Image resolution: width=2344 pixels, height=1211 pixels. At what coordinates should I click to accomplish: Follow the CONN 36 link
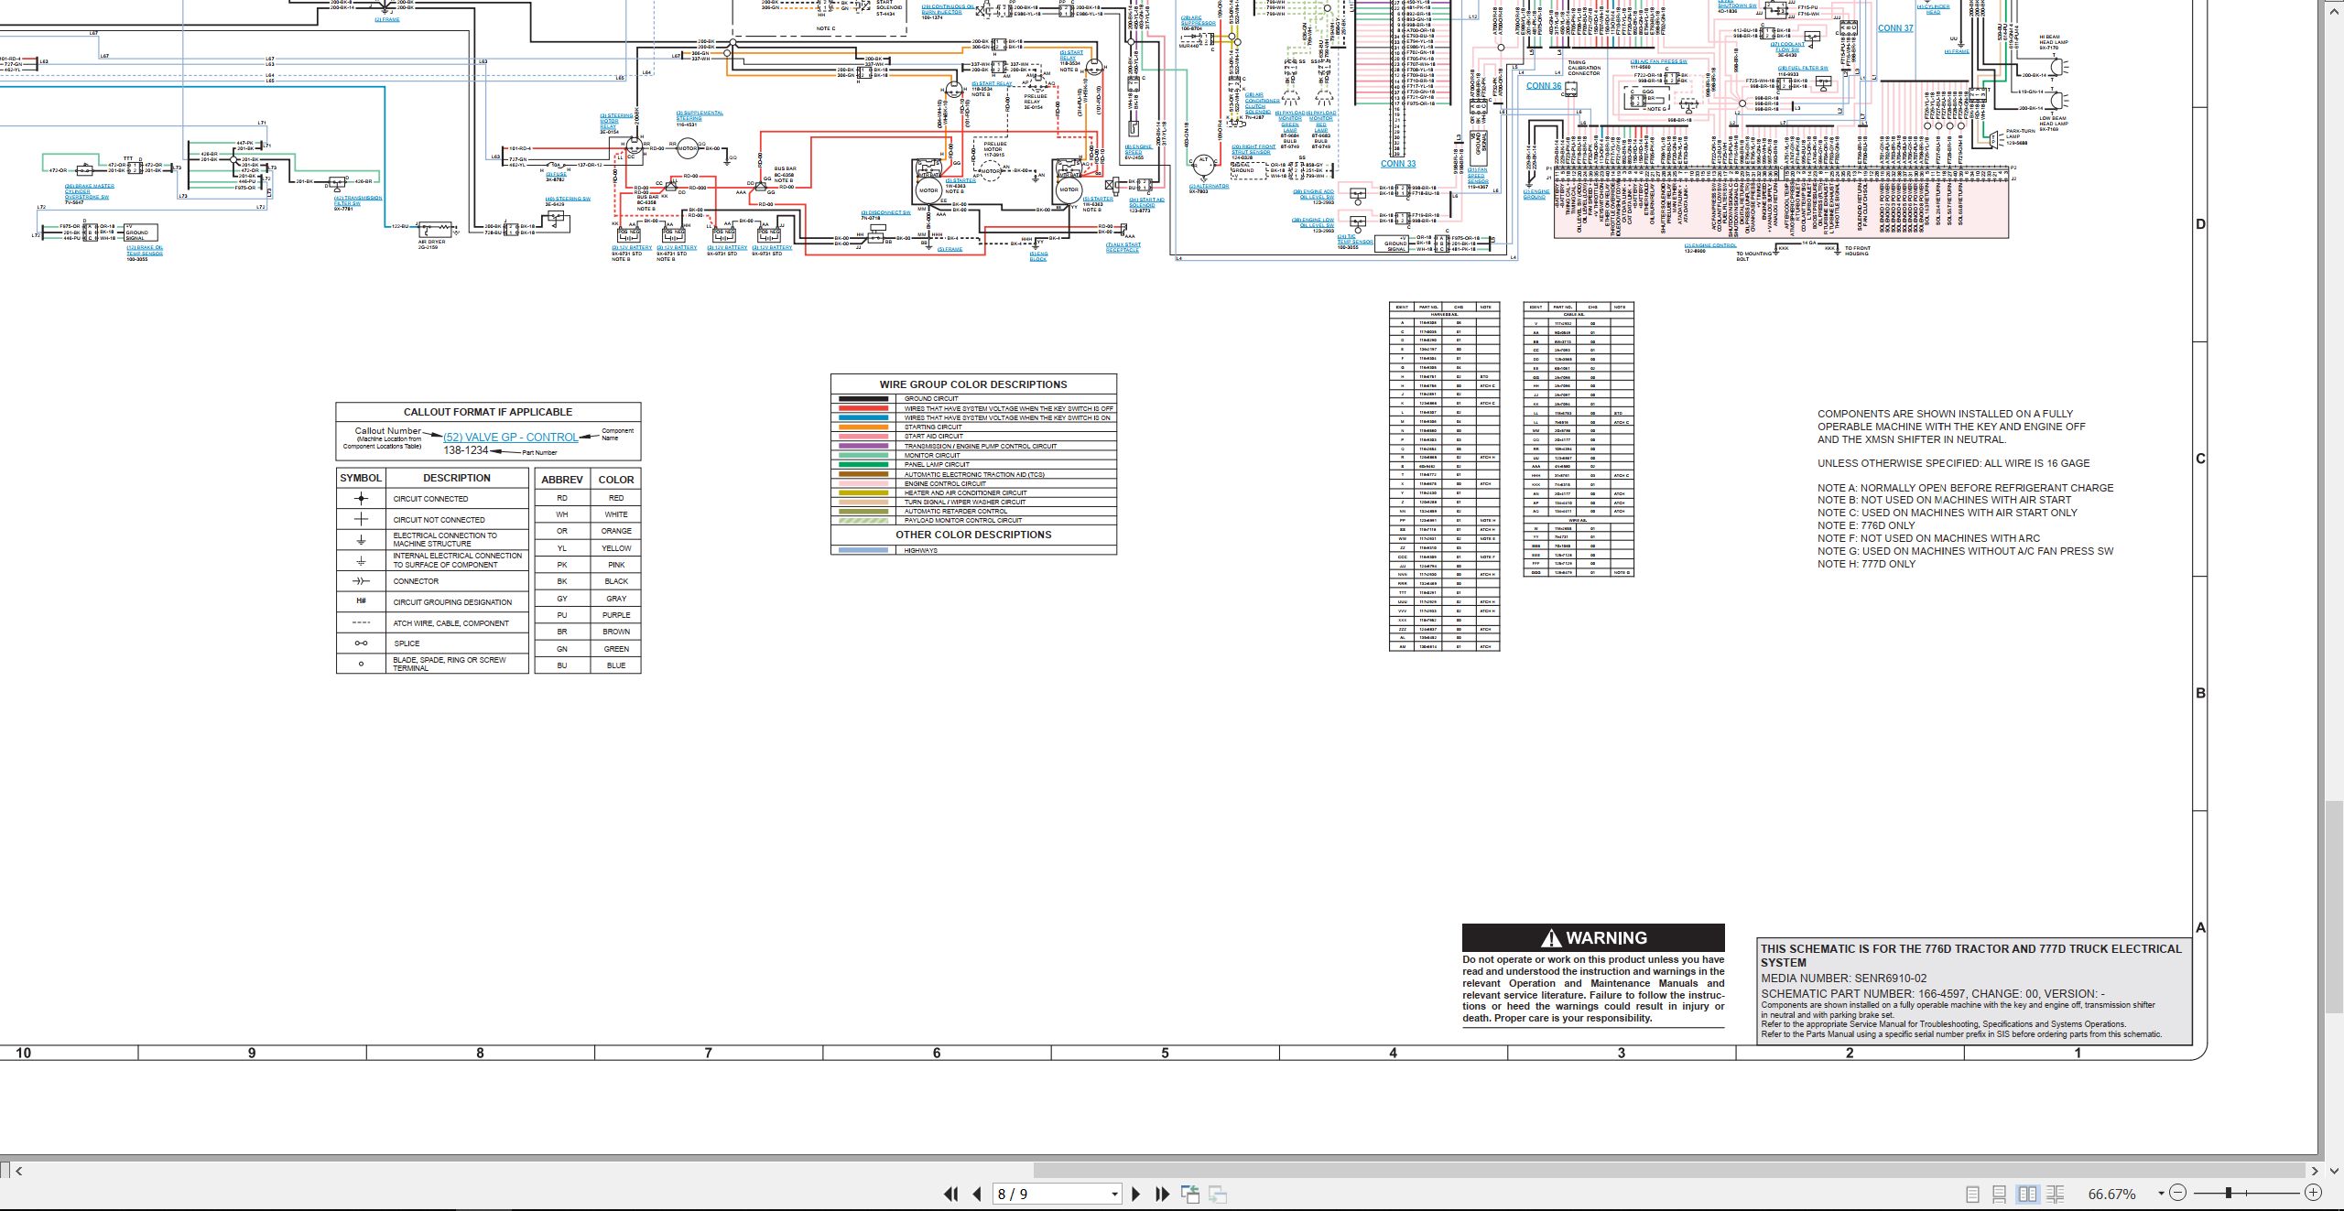click(x=1544, y=86)
